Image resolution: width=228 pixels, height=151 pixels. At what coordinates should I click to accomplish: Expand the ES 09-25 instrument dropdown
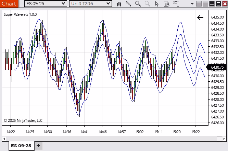pyautogui.click(x=63, y=4)
